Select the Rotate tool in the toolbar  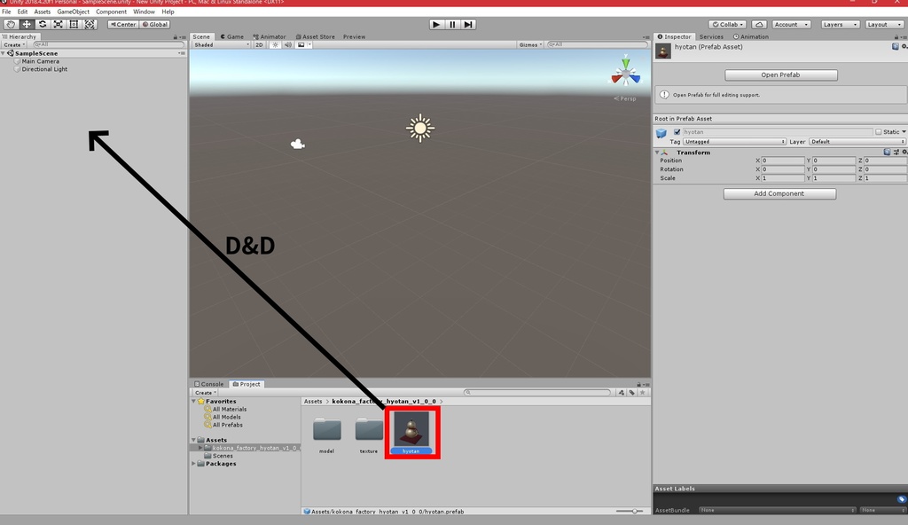[x=43, y=24]
